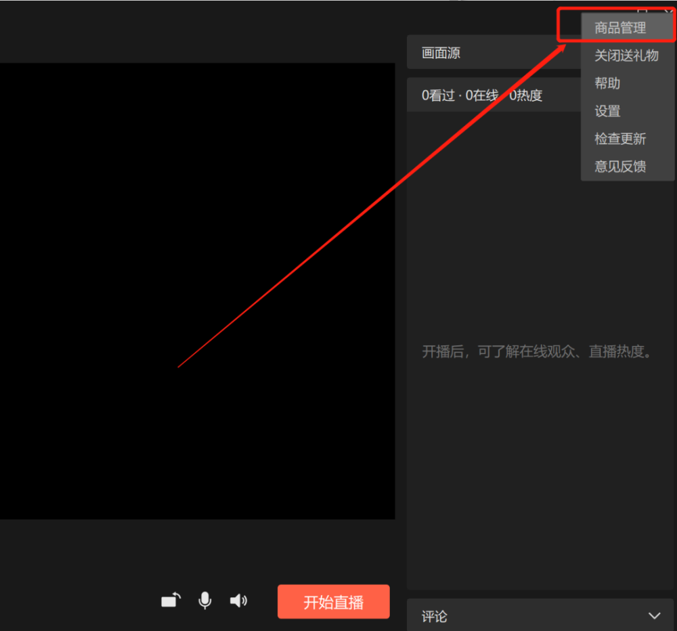The image size is (677, 631).
Task: Select 关闭送礼物 menu entry
Action: pyautogui.click(x=628, y=56)
